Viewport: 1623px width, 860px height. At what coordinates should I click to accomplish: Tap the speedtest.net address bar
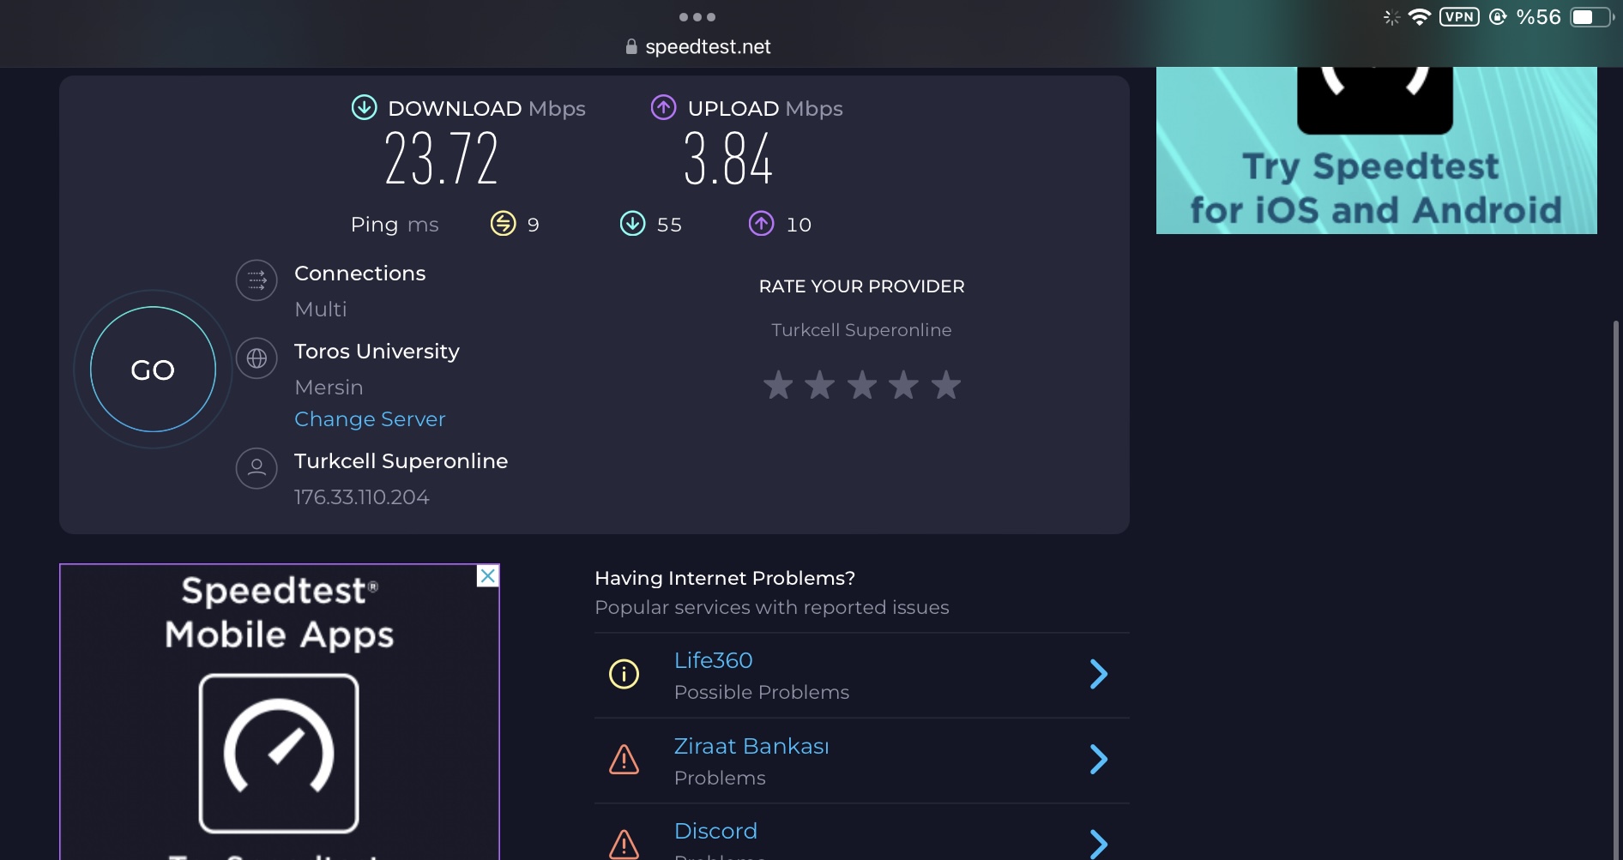pos(698,47)
